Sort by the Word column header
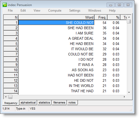Screen dimensions: 139x118 (56, 17)
